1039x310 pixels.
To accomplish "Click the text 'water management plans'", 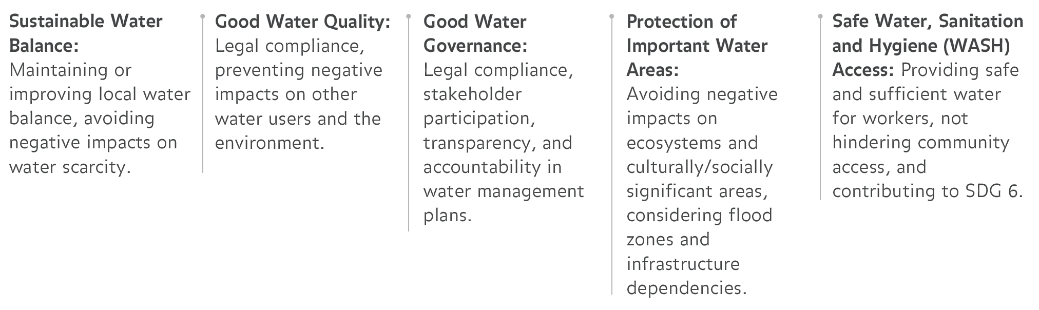I will pyautogui.click(x=504, y=203).
